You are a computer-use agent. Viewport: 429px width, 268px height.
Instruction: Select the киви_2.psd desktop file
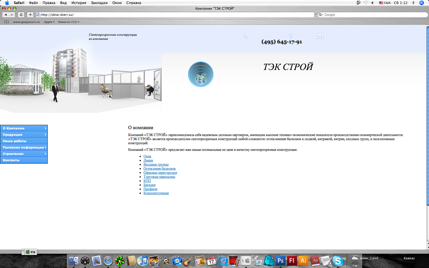pyautogui.click(x=369, y=258)
